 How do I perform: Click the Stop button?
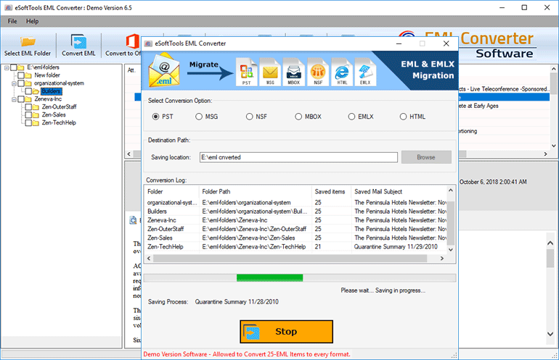click(286, 332)
